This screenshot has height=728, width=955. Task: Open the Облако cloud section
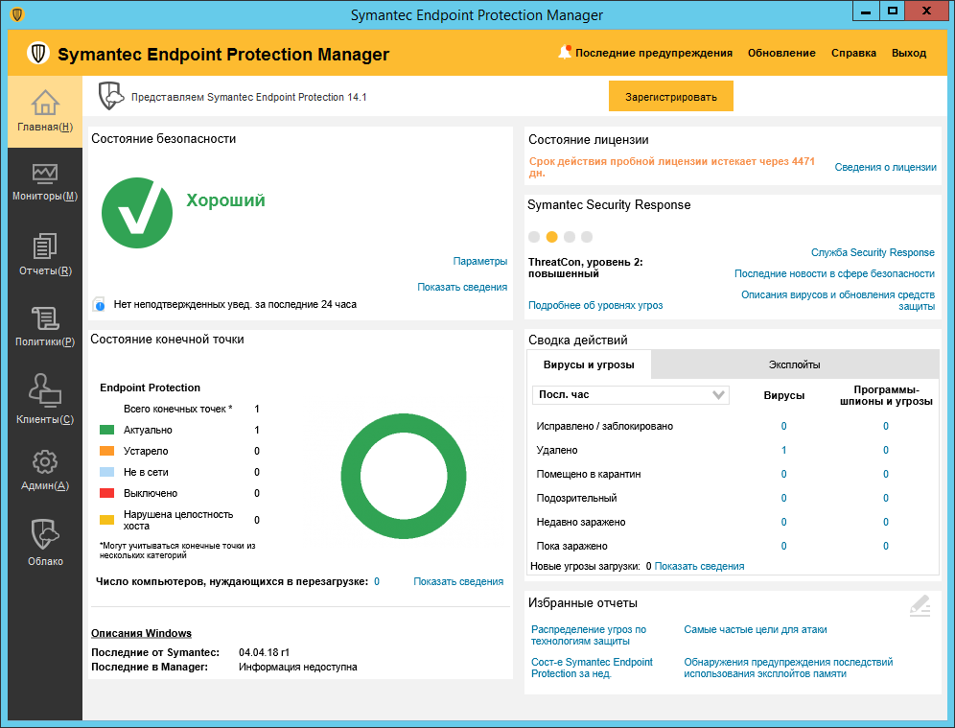coord(45,542)
